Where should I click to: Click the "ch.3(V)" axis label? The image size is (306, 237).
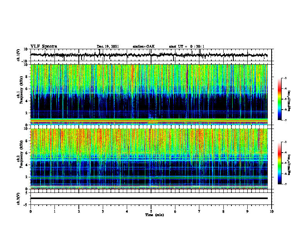(19, 199)
